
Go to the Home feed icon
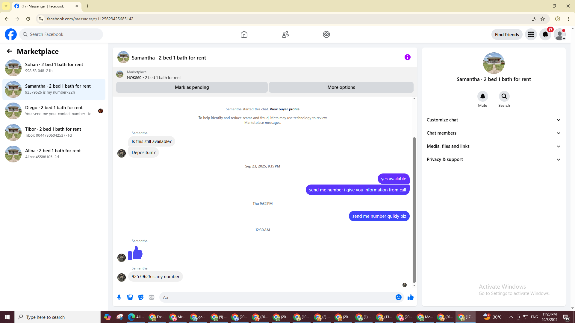(244, 34)
